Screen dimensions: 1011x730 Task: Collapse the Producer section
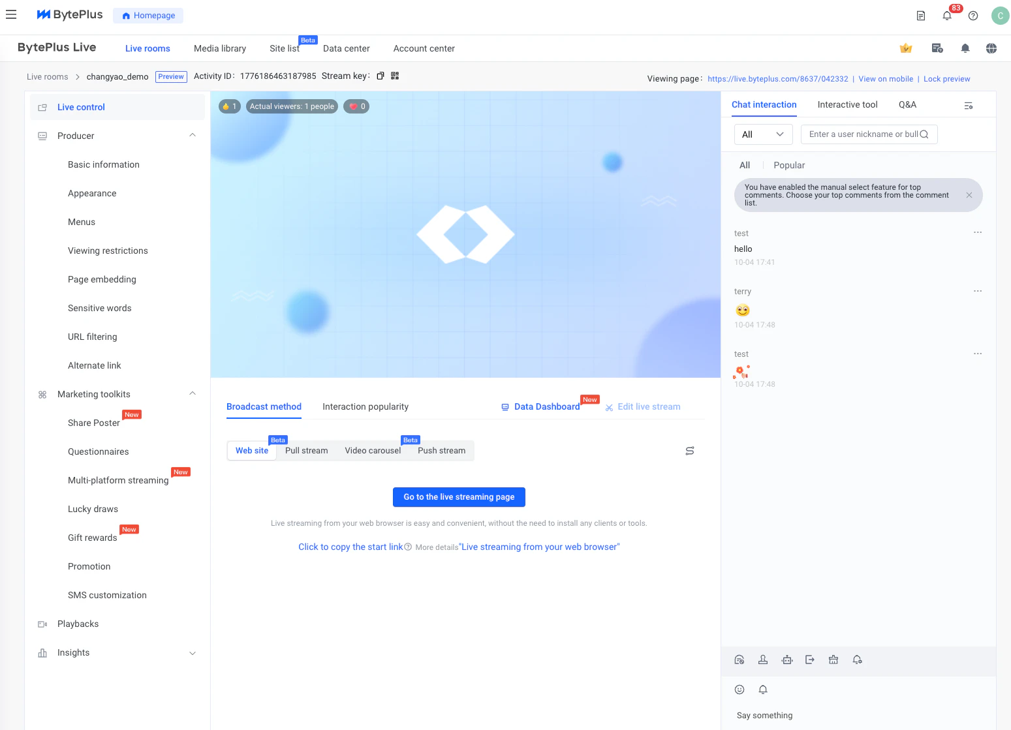tap(193, 135)
